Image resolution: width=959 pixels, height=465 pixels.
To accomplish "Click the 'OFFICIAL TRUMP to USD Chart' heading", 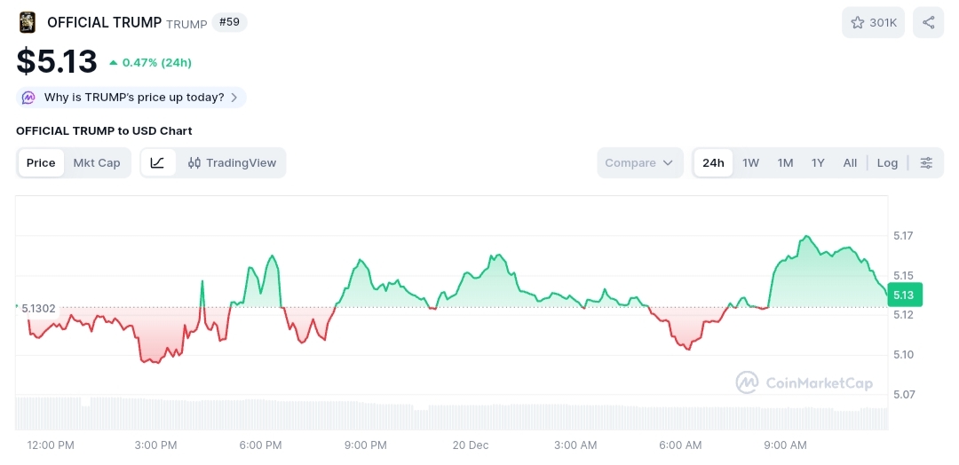I will [104, 130].
